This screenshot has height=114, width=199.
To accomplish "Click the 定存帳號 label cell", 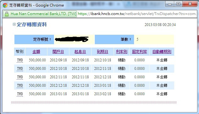I will (34, 39).
